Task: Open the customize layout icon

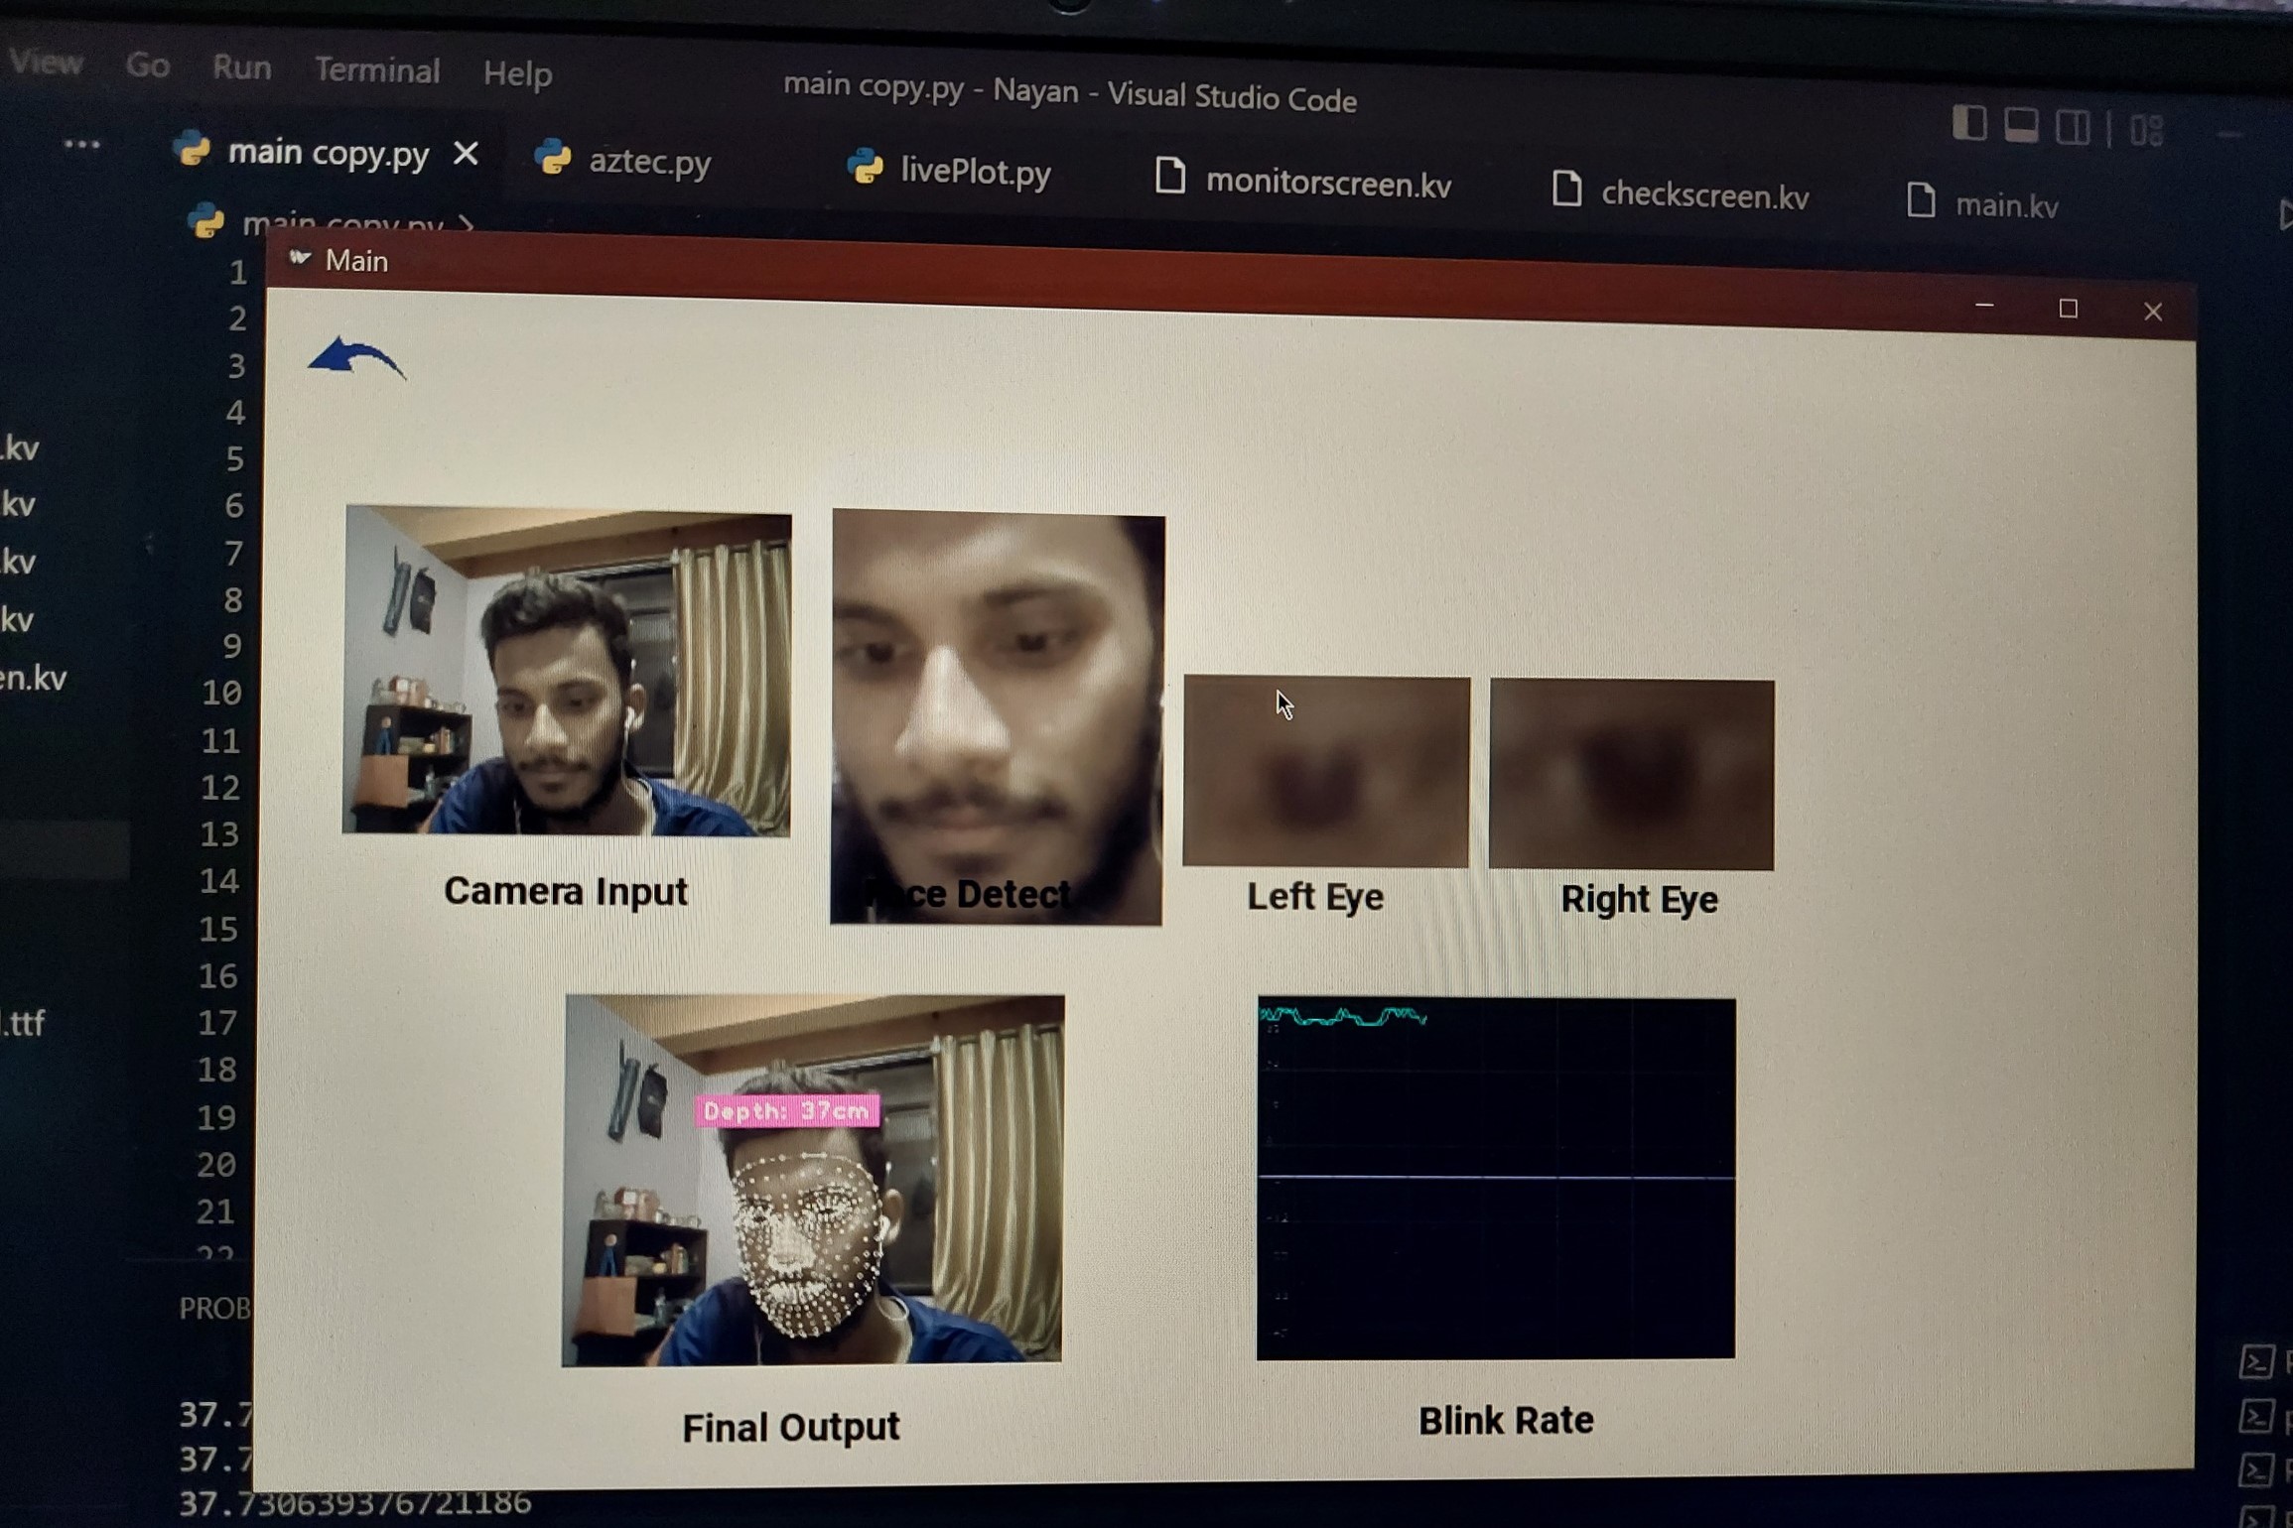Action: (x=2146, y=131)
